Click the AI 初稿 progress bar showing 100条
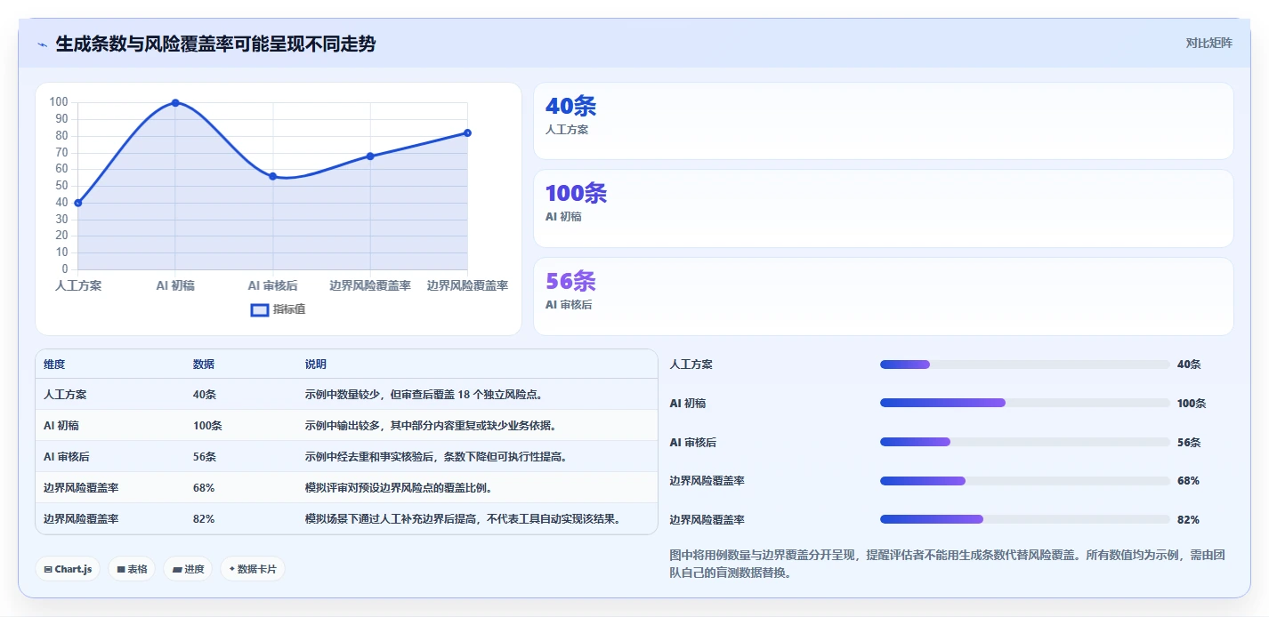Screen dimensions: 1269x617 pyautogui.click(x=1024, y=403)
